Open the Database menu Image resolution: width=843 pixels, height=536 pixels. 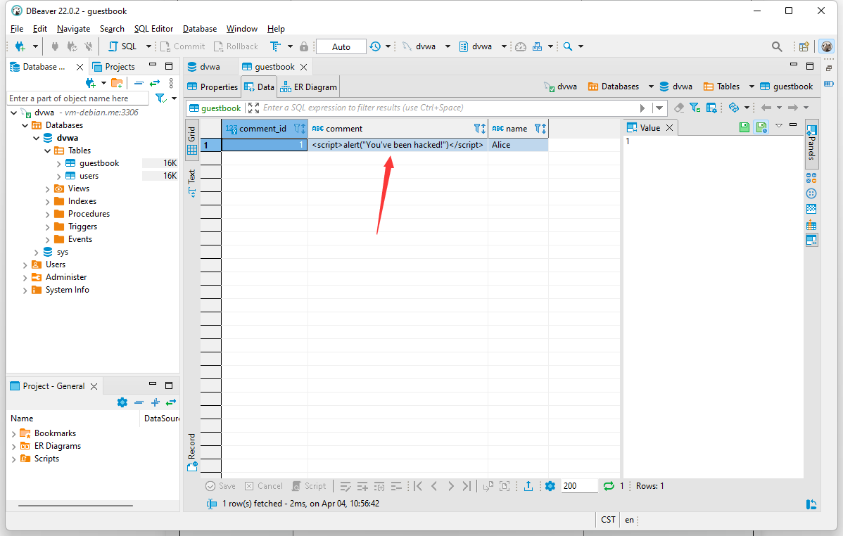click(x=199, y=29)
